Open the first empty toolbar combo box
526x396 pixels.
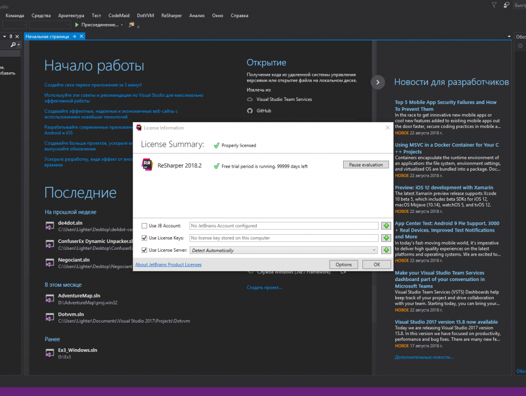coord(15,25)
